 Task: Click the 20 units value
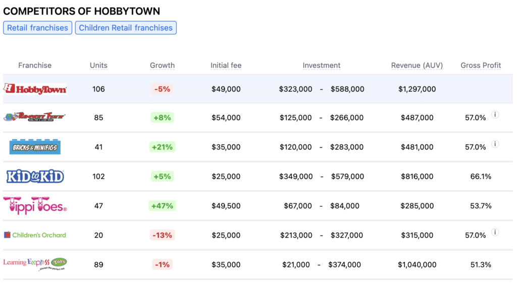pos(98,235)
